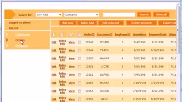182x102 pixels.
Task: Click the view icon in the table header
Action: click(x=71, y=35)
